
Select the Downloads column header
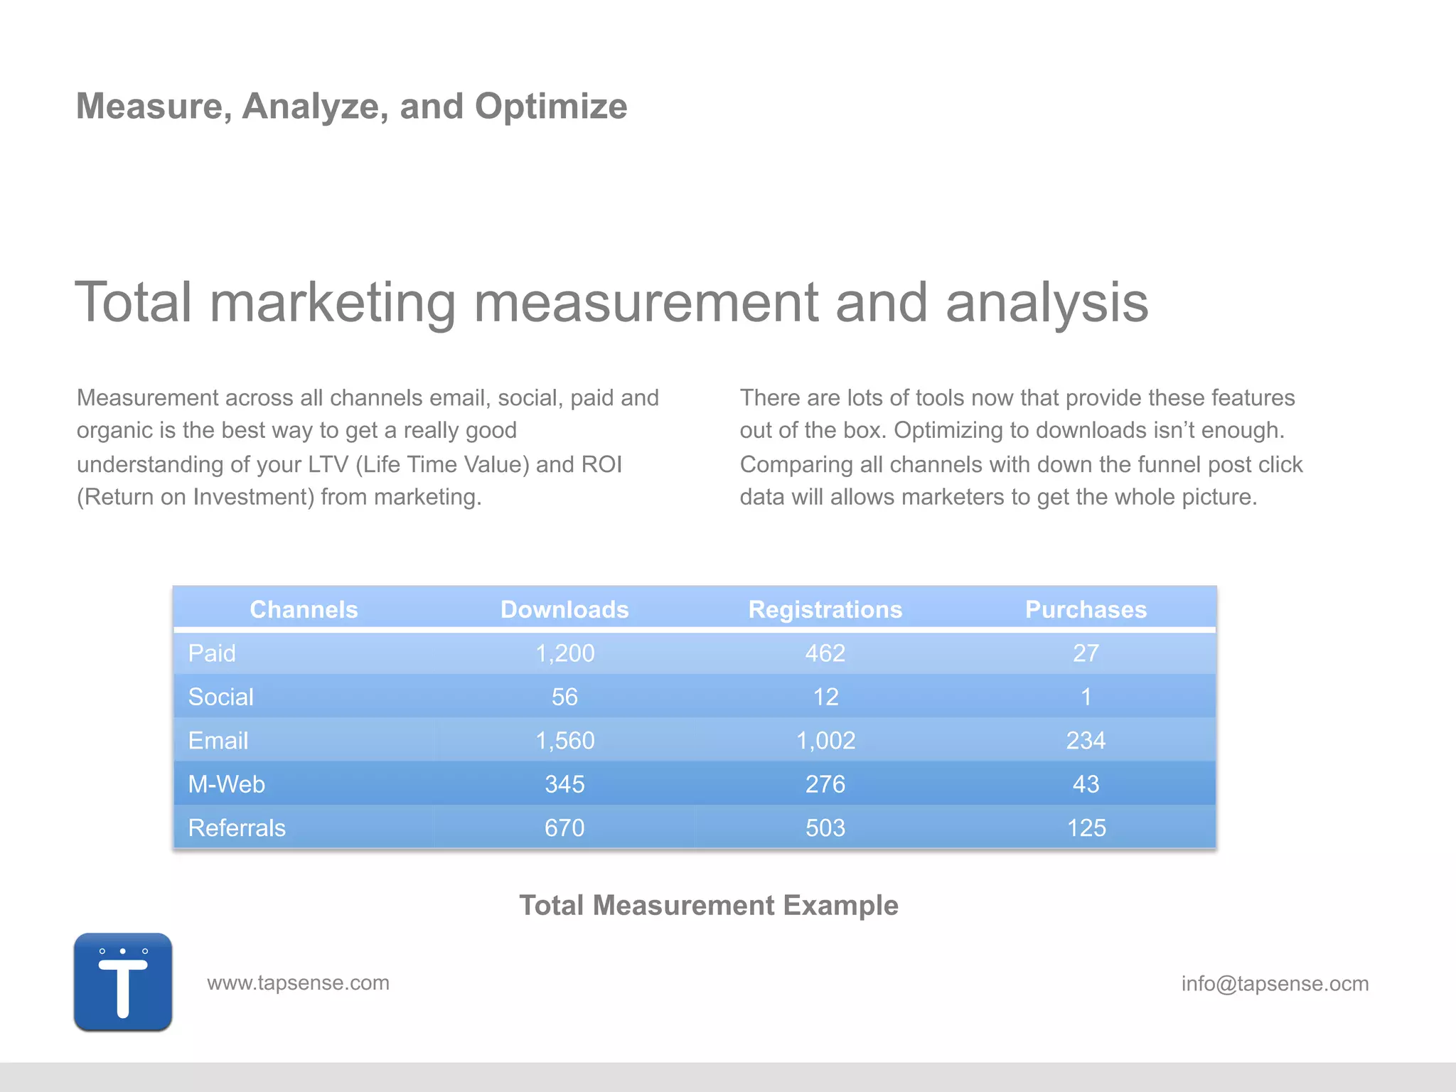pyautogui.click(x=564, y=609)
